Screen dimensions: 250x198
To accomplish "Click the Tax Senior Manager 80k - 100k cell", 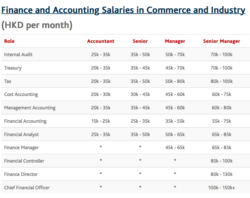I will [x=222, y=81].
